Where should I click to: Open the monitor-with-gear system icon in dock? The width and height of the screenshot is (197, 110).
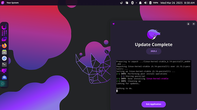[4, 71]
